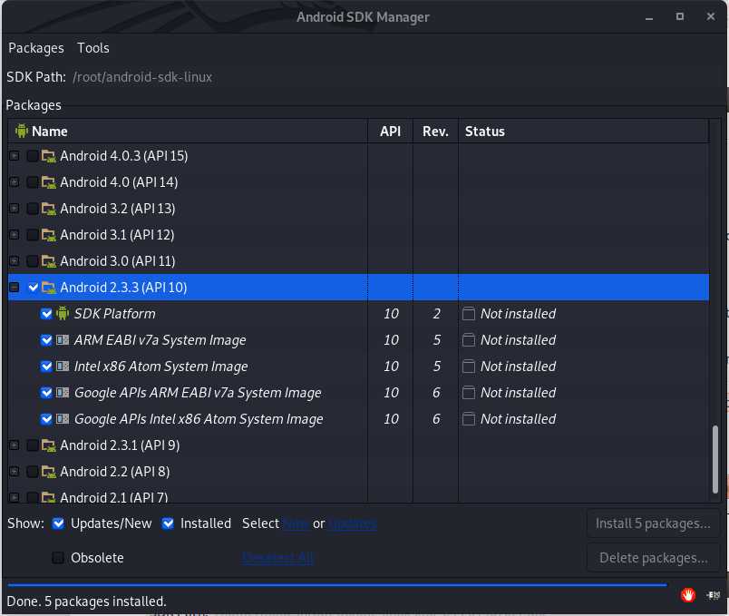This screenshot has height=616, width=729.
Task: Expand the Android 3.1 (API 12) tree node
Action: [x=15, y=234]
